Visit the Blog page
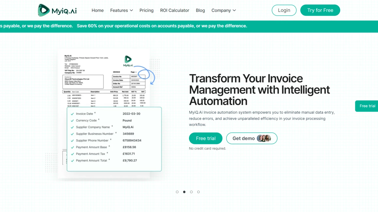378x212 pixels. coord(200,10)
